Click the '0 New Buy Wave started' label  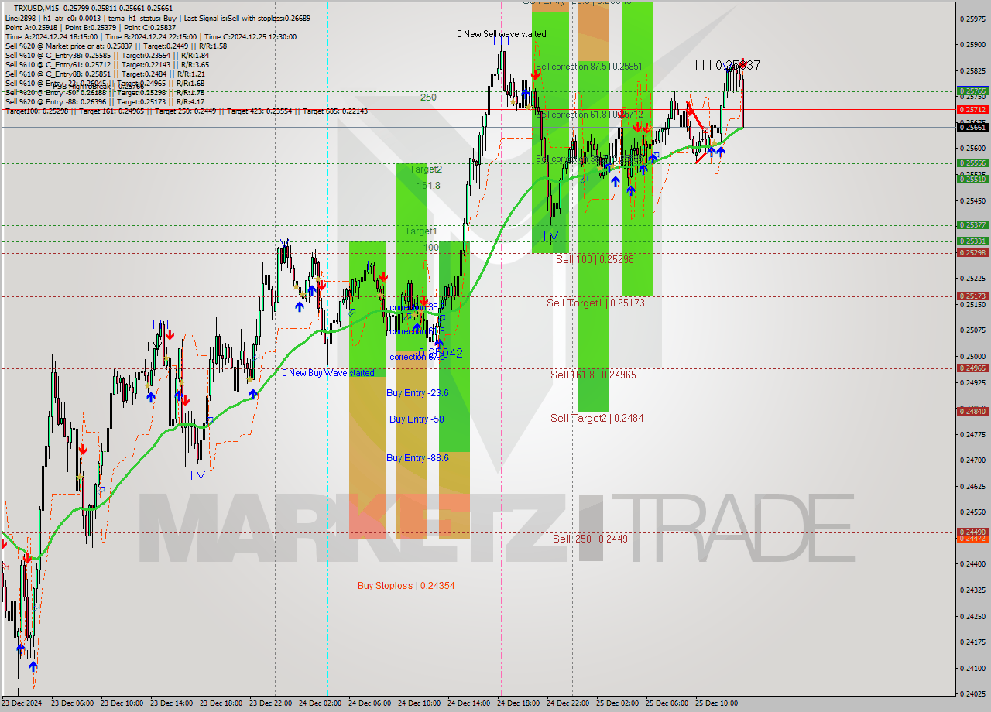[328, 373]
